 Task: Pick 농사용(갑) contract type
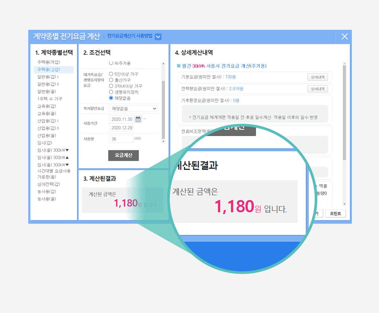[47, 191]
